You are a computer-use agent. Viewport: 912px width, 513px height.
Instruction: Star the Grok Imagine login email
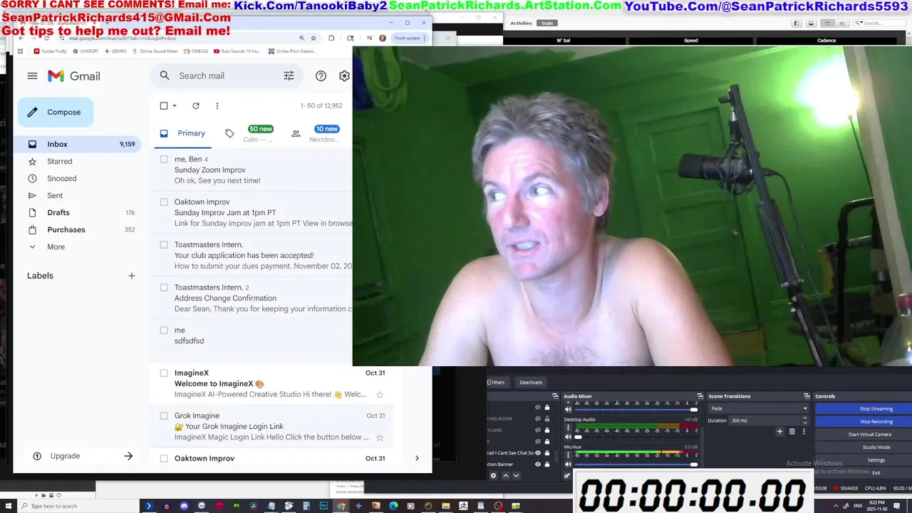pos(380,437)
